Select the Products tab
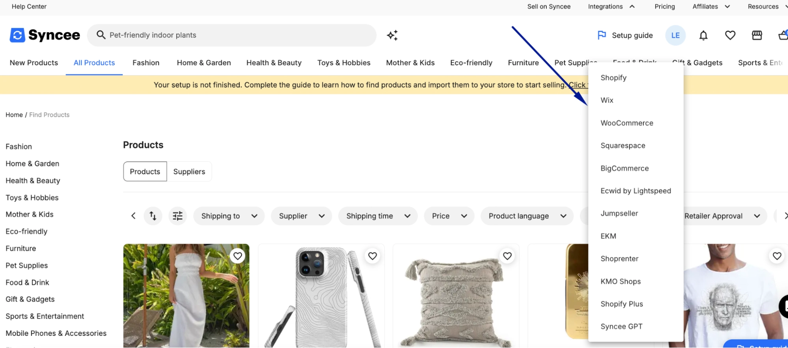 click(x=145, y=171)
